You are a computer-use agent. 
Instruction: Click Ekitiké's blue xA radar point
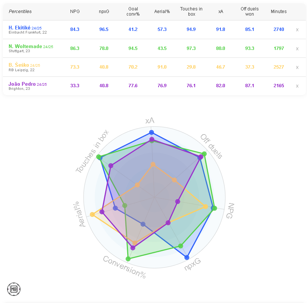(x=151, y=132)
